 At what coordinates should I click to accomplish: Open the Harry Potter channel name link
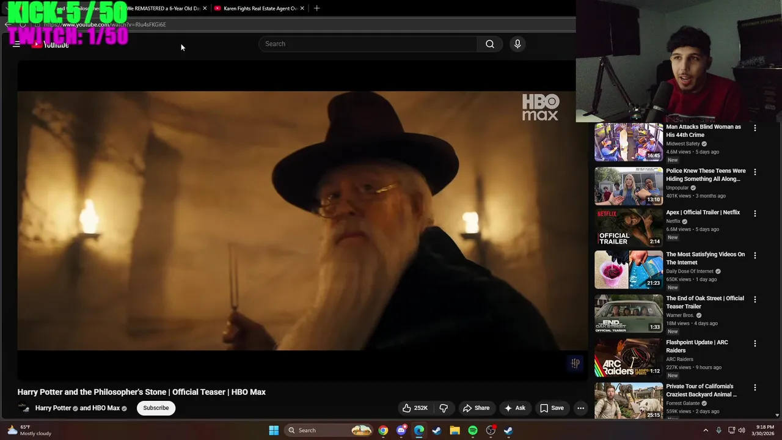(53, 408)
